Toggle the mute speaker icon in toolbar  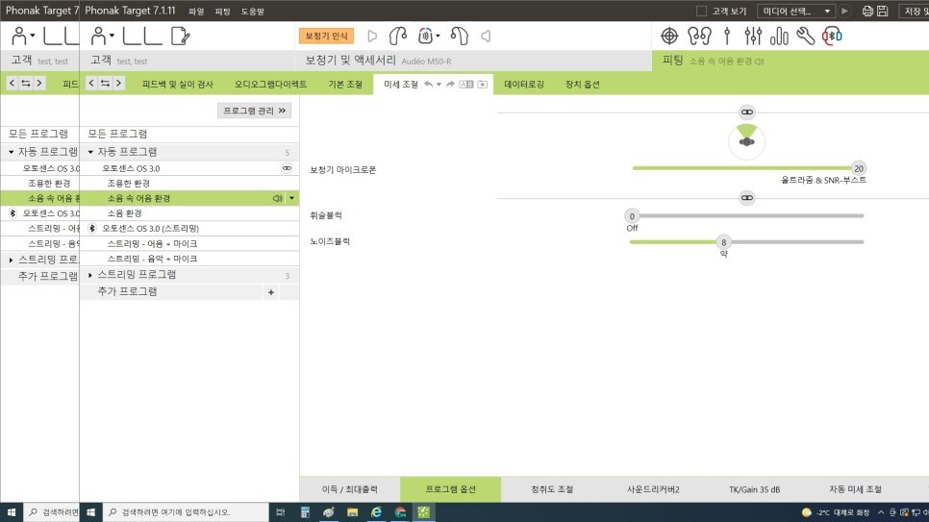(x=486, y=37)
